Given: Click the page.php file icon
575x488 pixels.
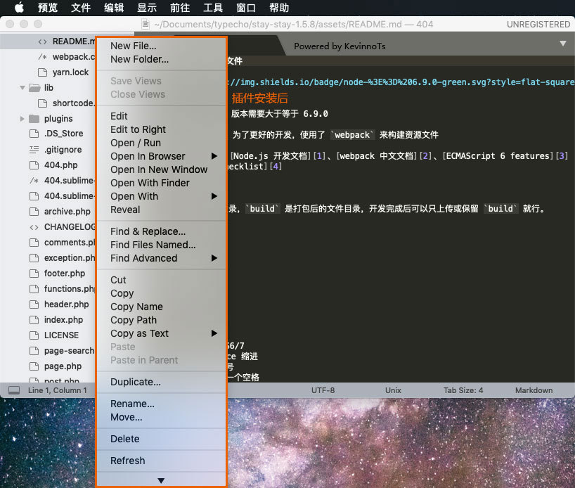Looking at the screenshot, I should pos(34,366).
